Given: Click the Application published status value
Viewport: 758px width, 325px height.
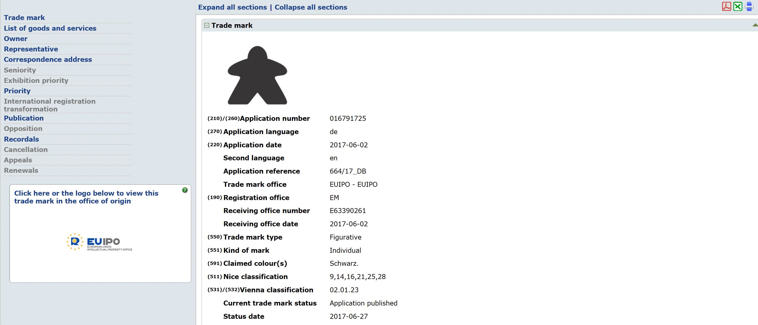Looking at the screenshot, I should point(363,303).
